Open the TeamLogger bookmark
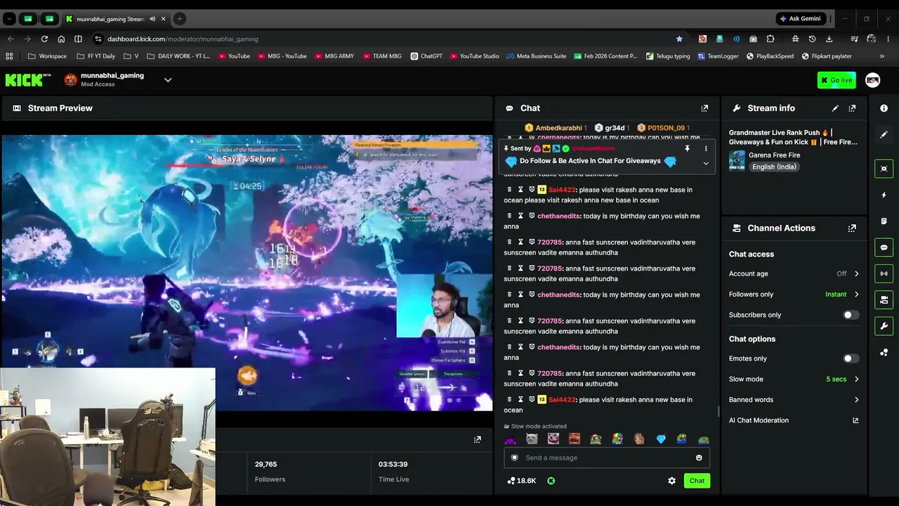Viewport: 899px width, 506px height. 718,56
